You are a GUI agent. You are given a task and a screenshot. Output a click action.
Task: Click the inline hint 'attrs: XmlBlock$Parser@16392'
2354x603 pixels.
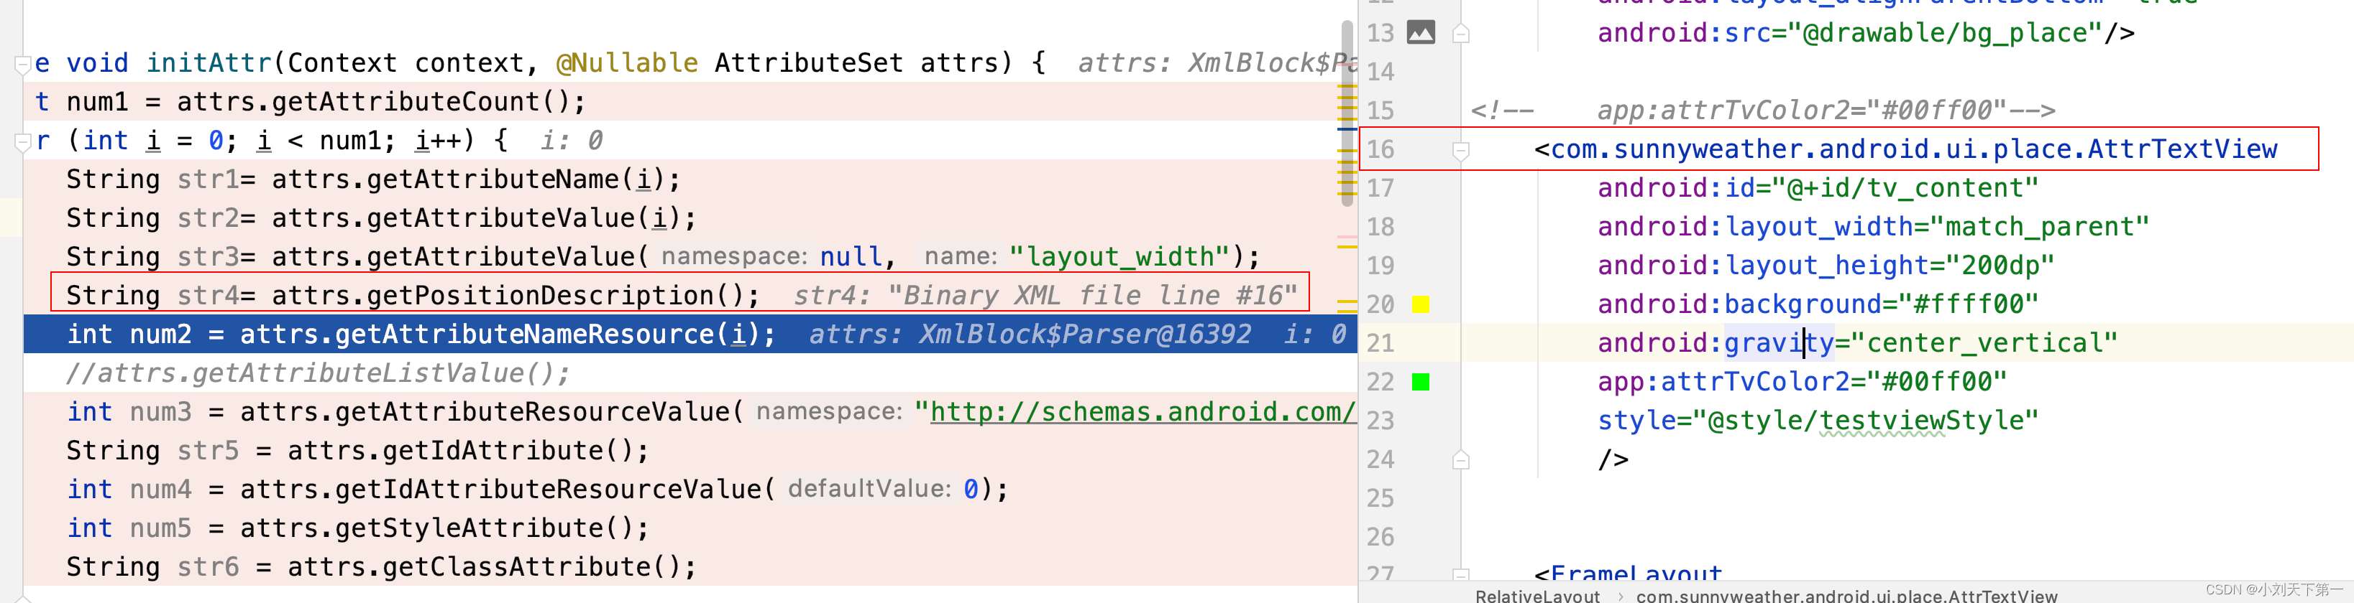pyautogui.click(x=1030, y=334)
